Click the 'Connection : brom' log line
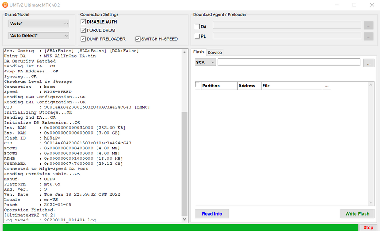380x231 pixels. [29, 87]
